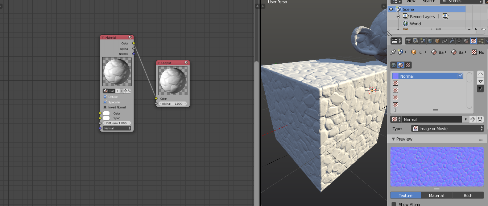Viewport: 488px width, 206px height.
Task: Toggle Diffuse checkbox in Material node
Action: (x=105, y=97)
